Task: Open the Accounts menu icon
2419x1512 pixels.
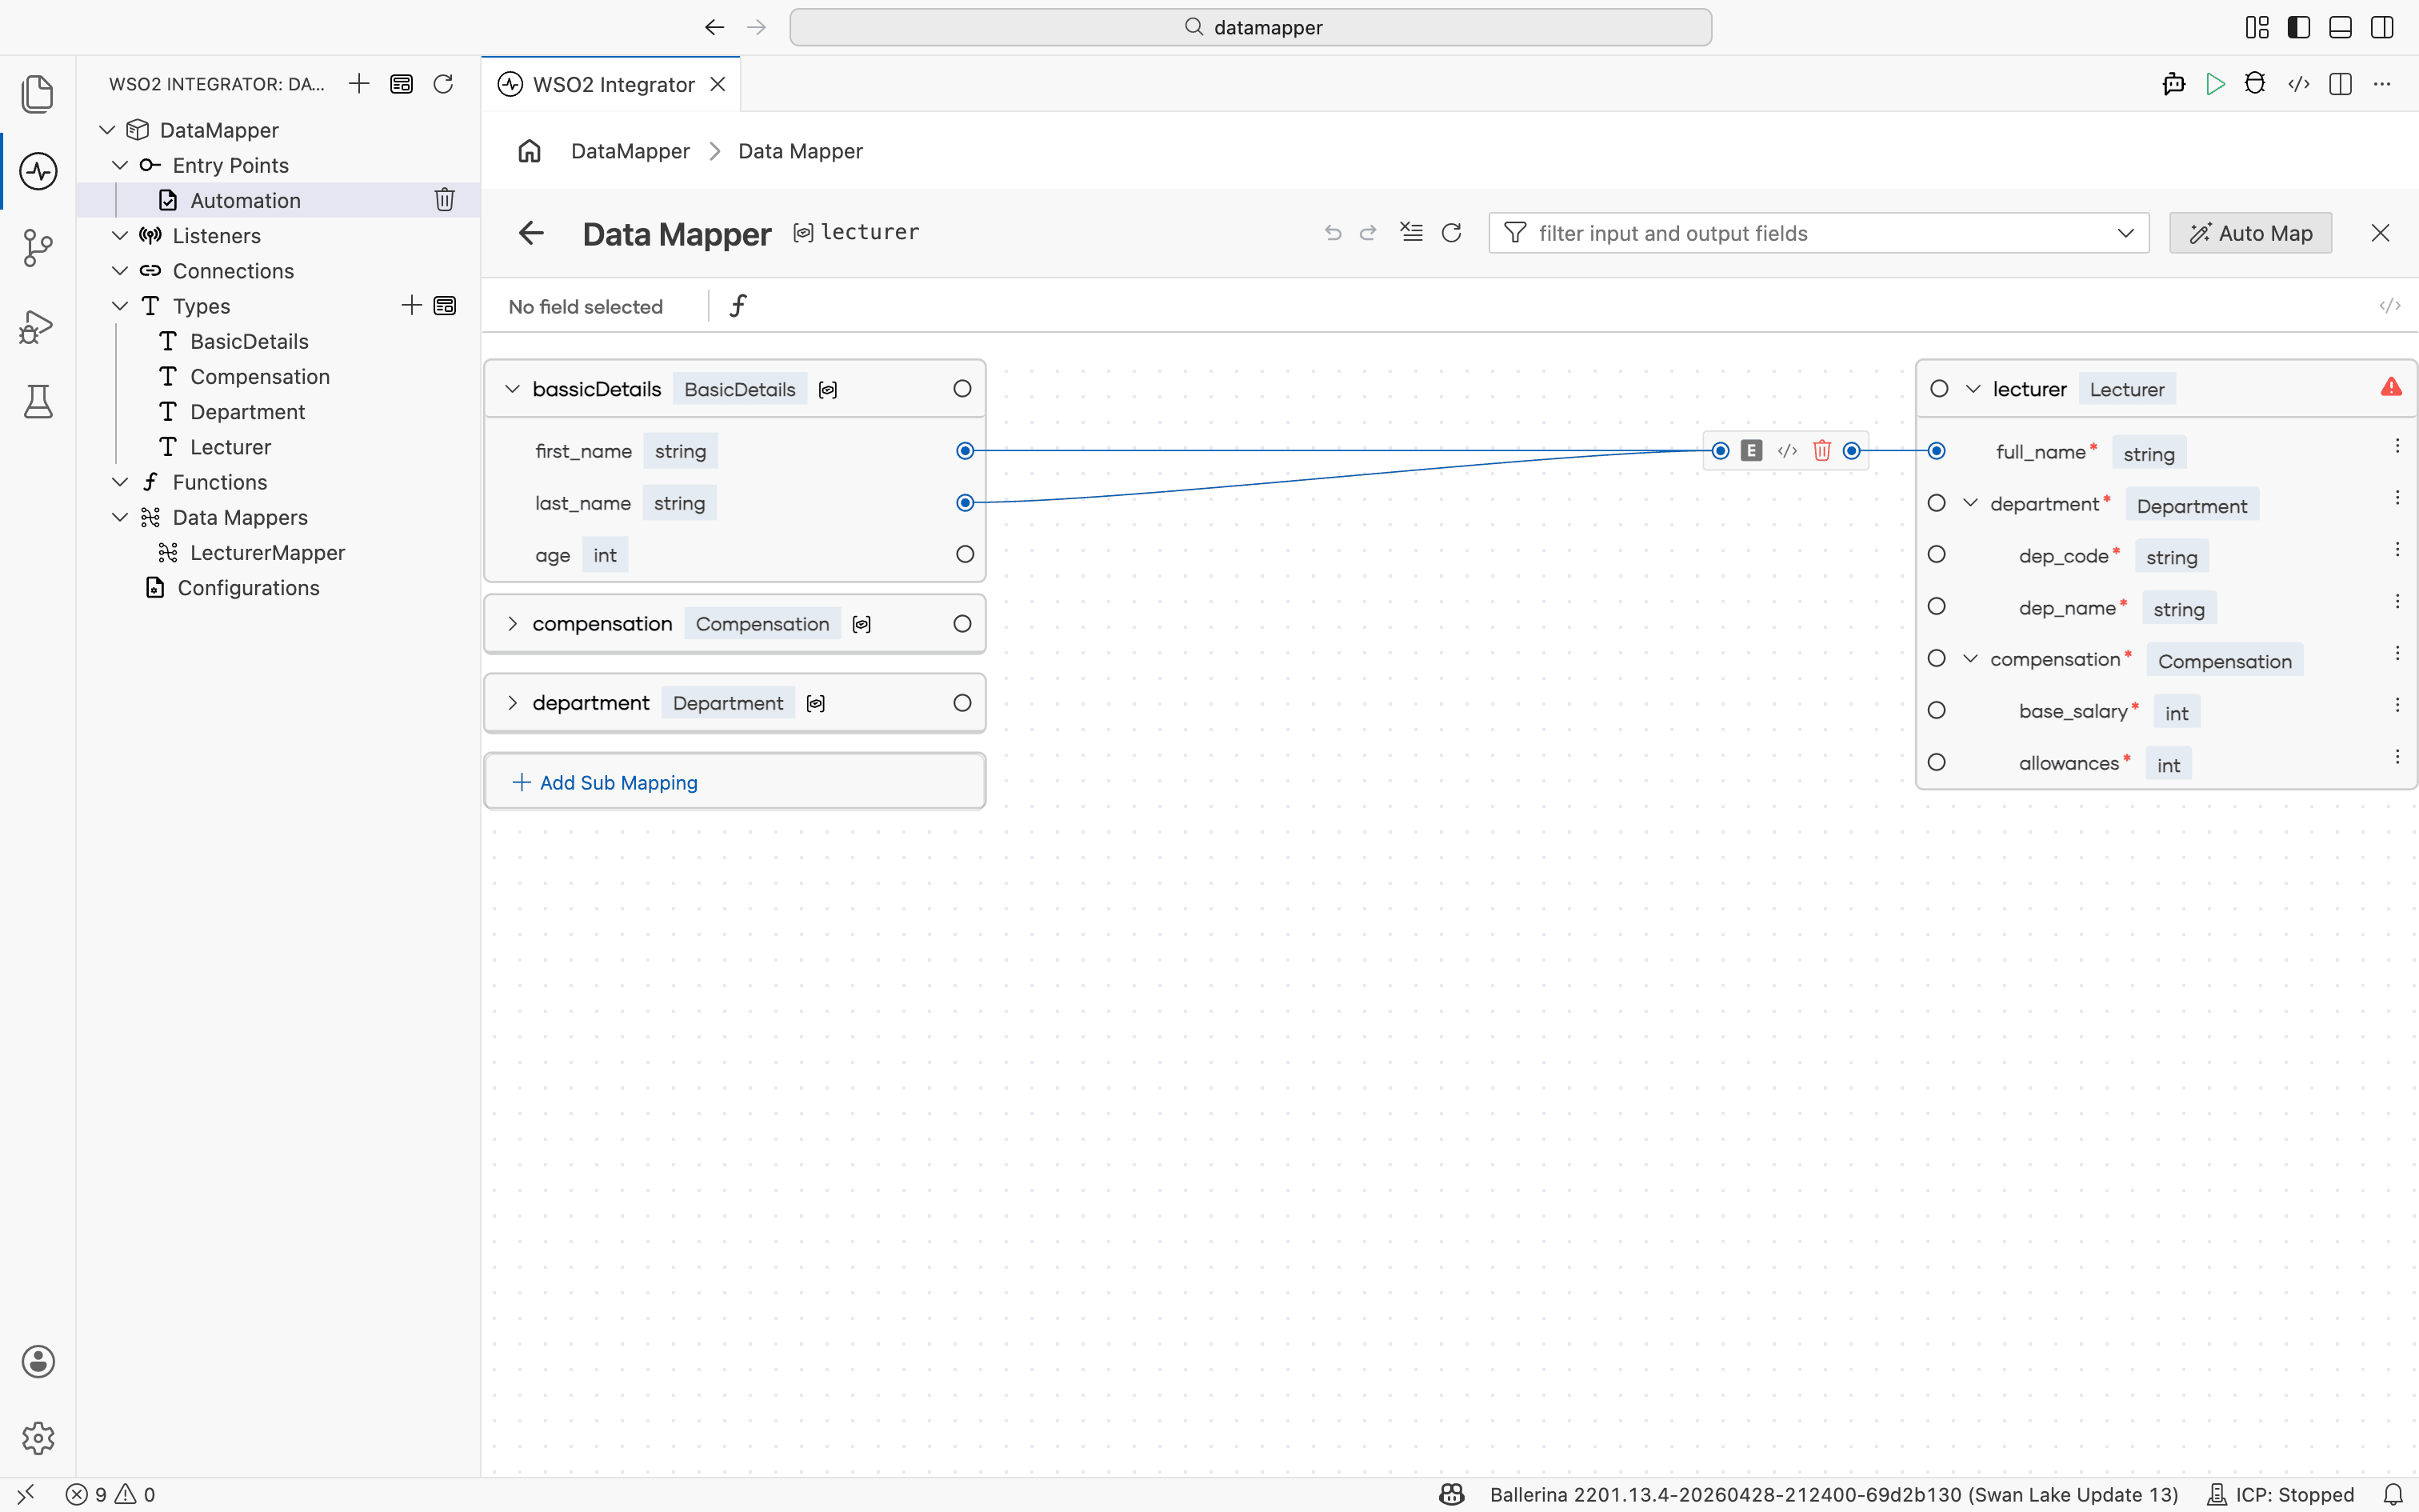Action: tap(38, 1361)
